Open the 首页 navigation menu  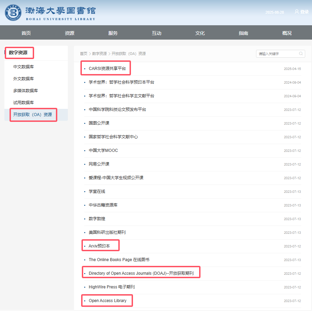(x=26, y=33)
